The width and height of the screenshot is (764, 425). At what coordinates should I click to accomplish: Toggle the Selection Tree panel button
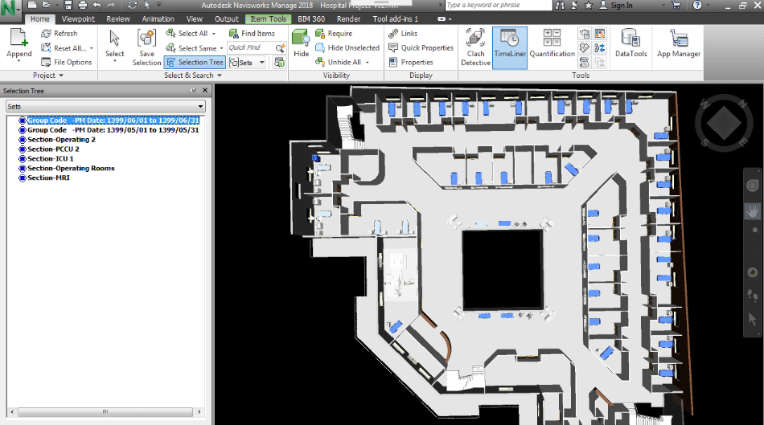point(194,62)
